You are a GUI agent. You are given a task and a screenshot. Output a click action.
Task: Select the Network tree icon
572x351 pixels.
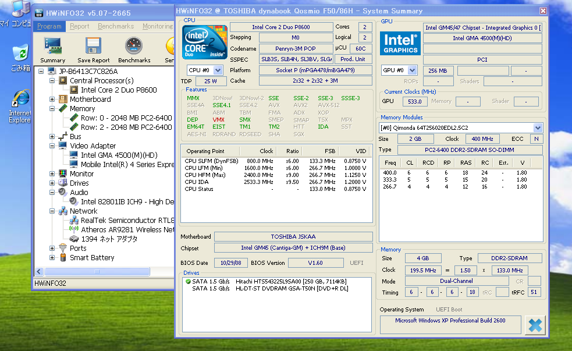(63, 211)
